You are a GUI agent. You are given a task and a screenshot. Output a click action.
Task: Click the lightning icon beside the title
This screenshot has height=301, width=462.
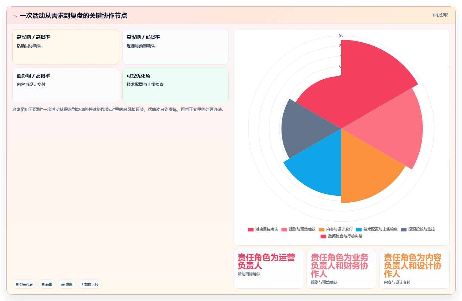15,16
